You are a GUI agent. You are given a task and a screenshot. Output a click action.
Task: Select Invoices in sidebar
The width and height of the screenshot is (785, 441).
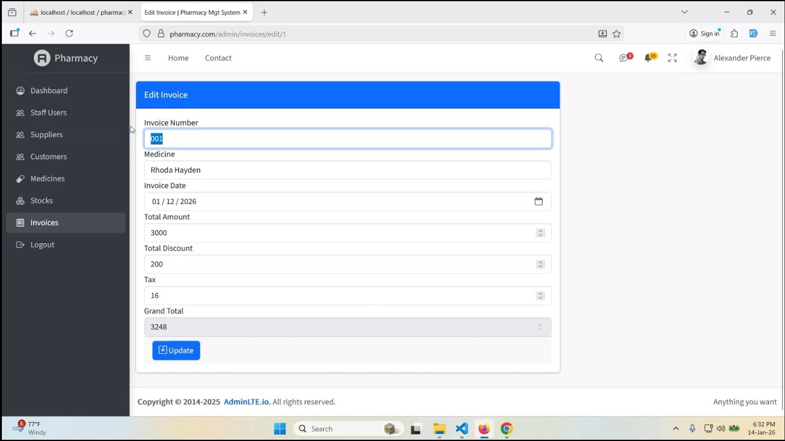click(x=66, y=223)
